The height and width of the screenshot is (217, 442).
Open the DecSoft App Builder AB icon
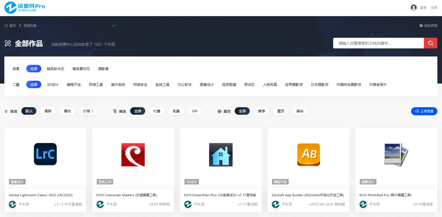308,154
